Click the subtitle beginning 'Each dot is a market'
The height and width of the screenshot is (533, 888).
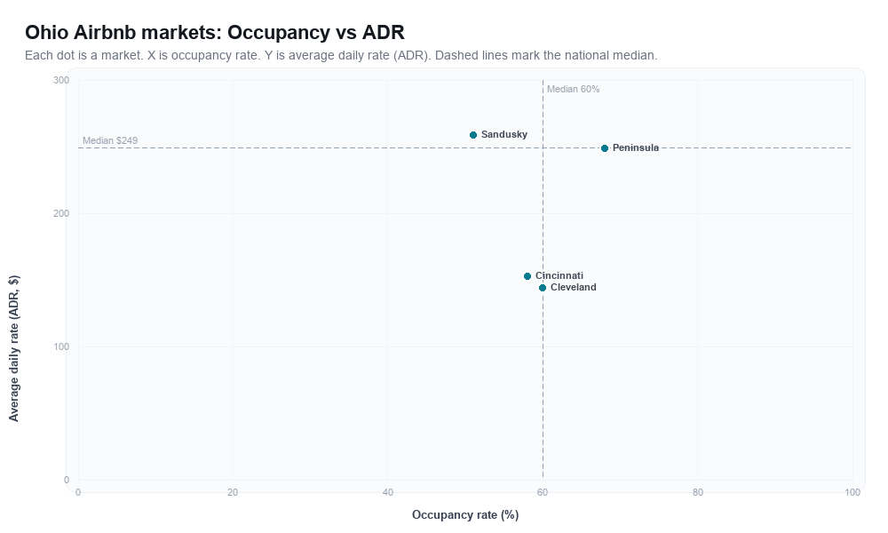click(x=341, y=55)
